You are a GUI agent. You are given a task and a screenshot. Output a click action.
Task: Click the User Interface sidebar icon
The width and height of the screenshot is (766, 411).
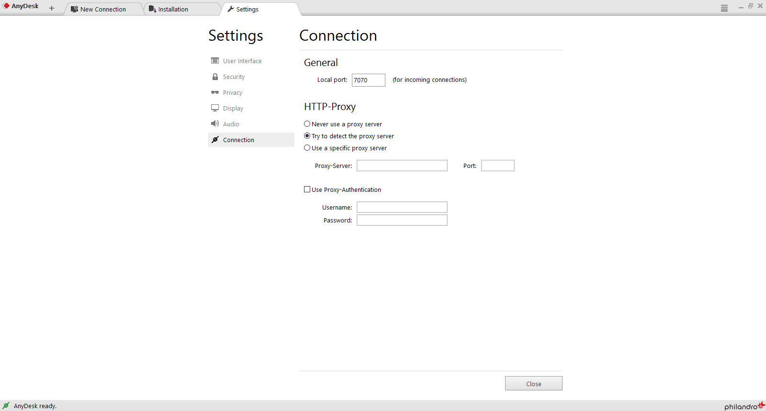[x=215, y=61]
